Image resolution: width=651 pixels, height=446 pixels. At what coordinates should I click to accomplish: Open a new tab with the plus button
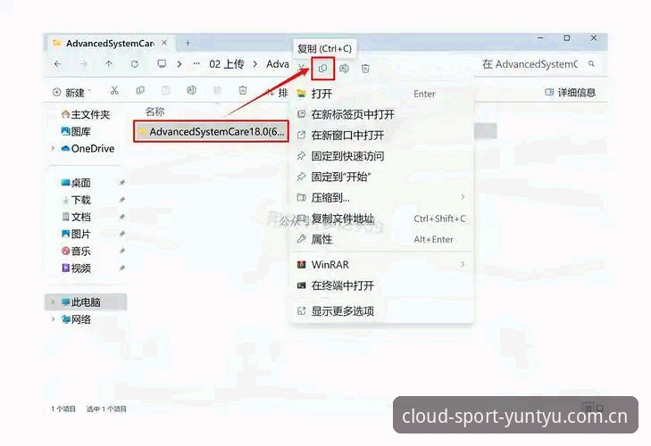pos(188,43)
